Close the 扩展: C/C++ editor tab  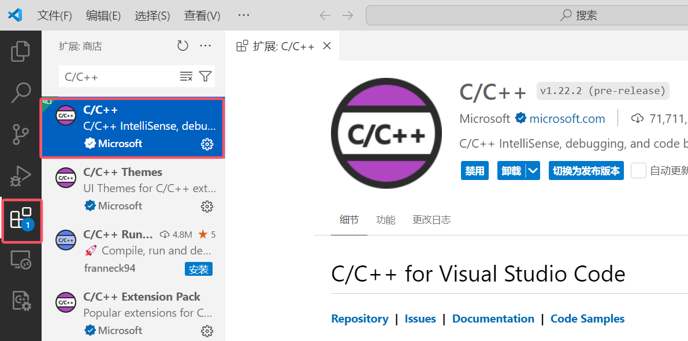click(x=326, y=46)
